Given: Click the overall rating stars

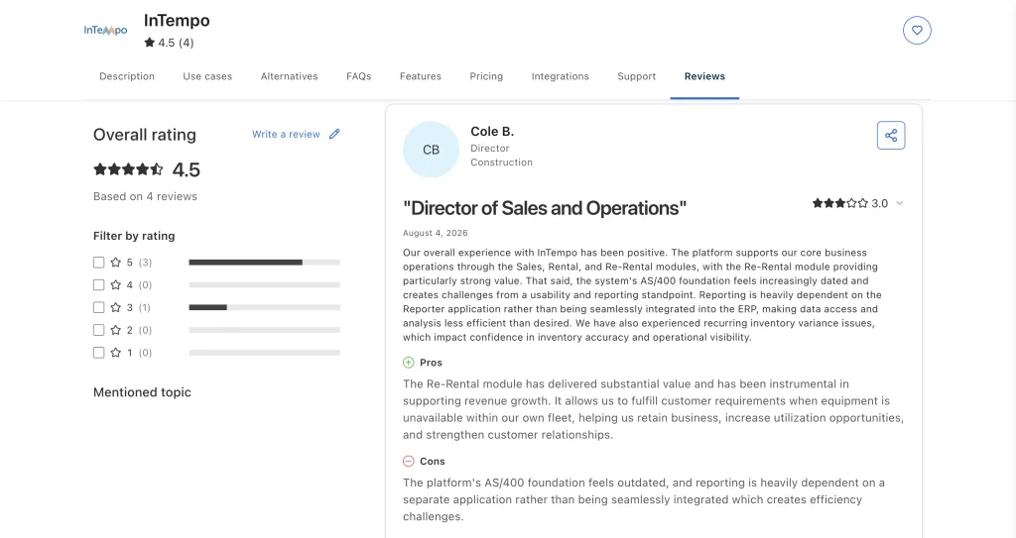Looking at the screenshot, I should click(128, 169).
